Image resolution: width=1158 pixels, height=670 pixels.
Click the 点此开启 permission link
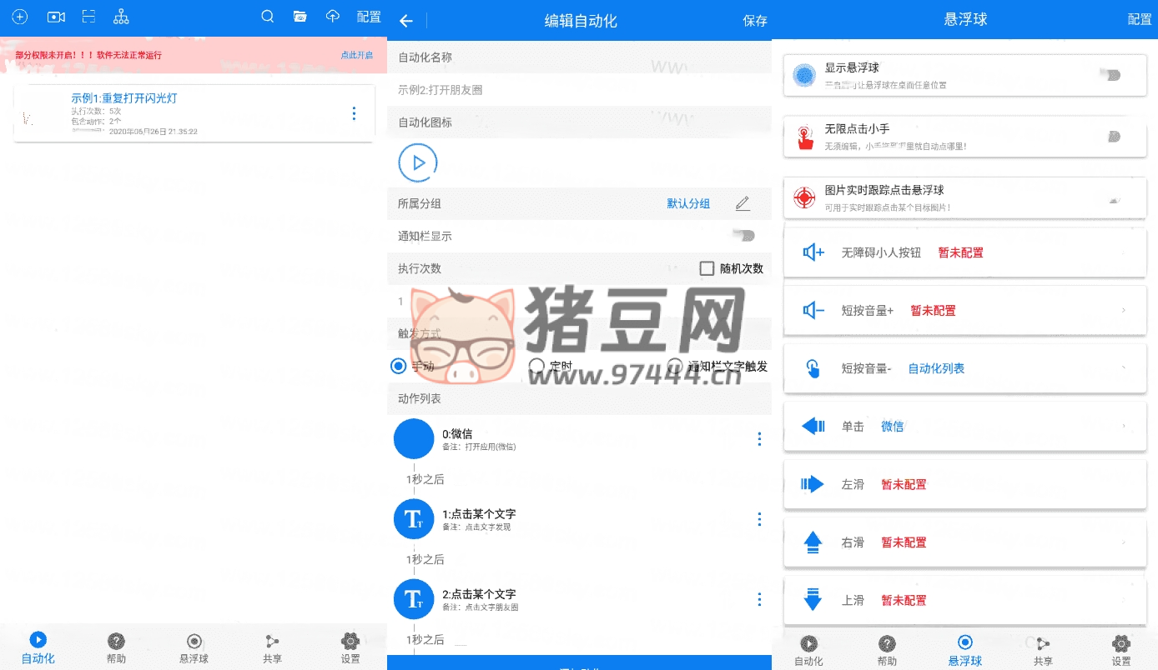356,55
